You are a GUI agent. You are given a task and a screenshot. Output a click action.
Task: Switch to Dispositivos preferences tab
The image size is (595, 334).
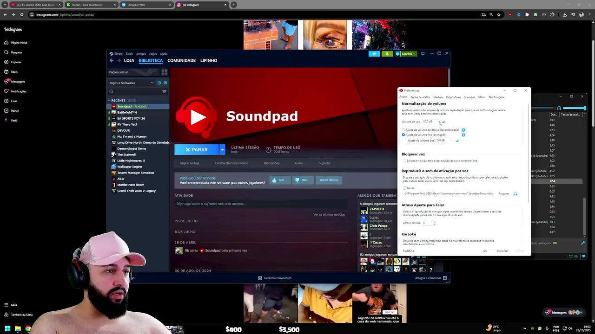coord(454,97)
